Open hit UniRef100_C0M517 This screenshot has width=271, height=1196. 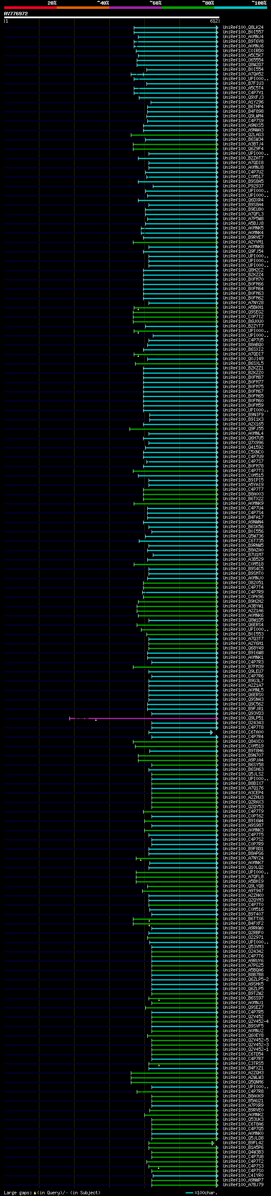[243, 177]
